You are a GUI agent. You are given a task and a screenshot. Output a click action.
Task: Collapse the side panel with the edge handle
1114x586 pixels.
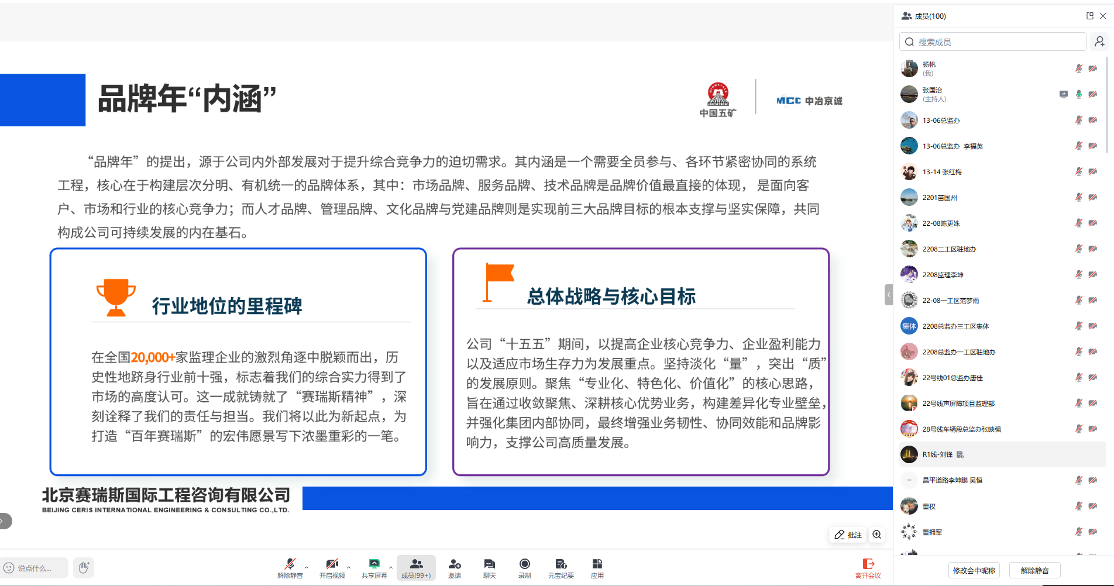pyautogui.click(x=888, y=295)
